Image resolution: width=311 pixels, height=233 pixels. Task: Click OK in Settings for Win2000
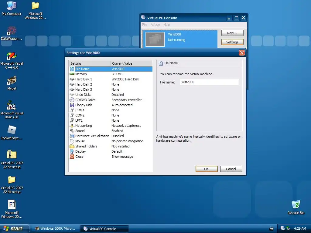[x=207, y=169]
